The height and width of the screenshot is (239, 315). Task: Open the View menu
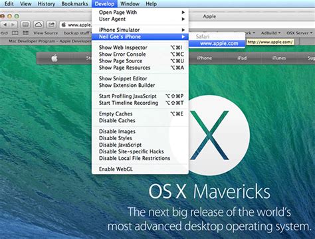pos(26,4)
